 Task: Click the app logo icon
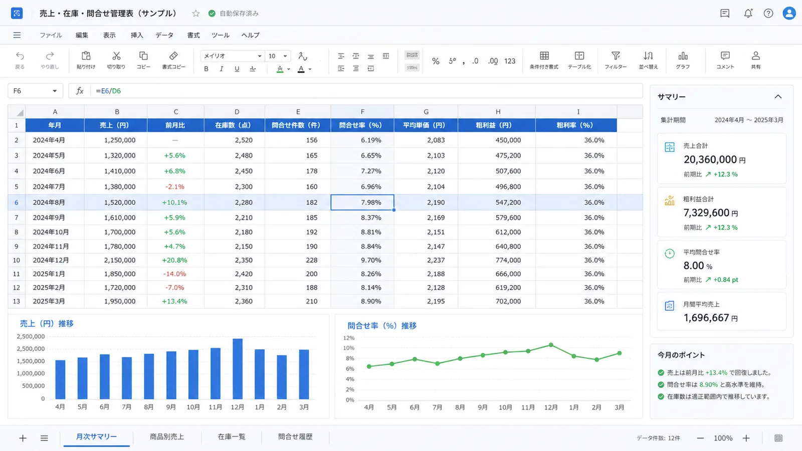[17, 14]
